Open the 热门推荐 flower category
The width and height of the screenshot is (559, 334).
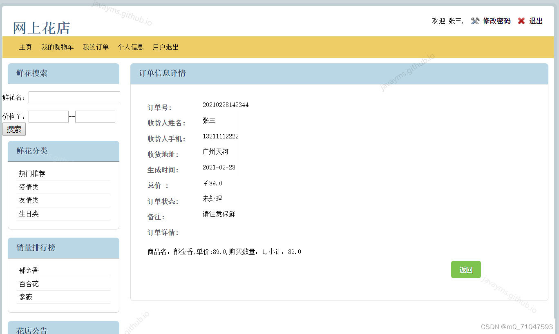click(x=32, y=173)
